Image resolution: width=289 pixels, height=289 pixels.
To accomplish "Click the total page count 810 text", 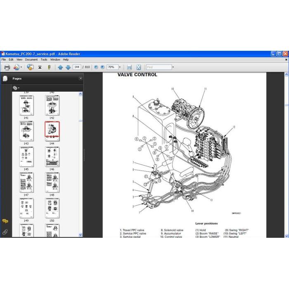I will [x=87, y=67].
